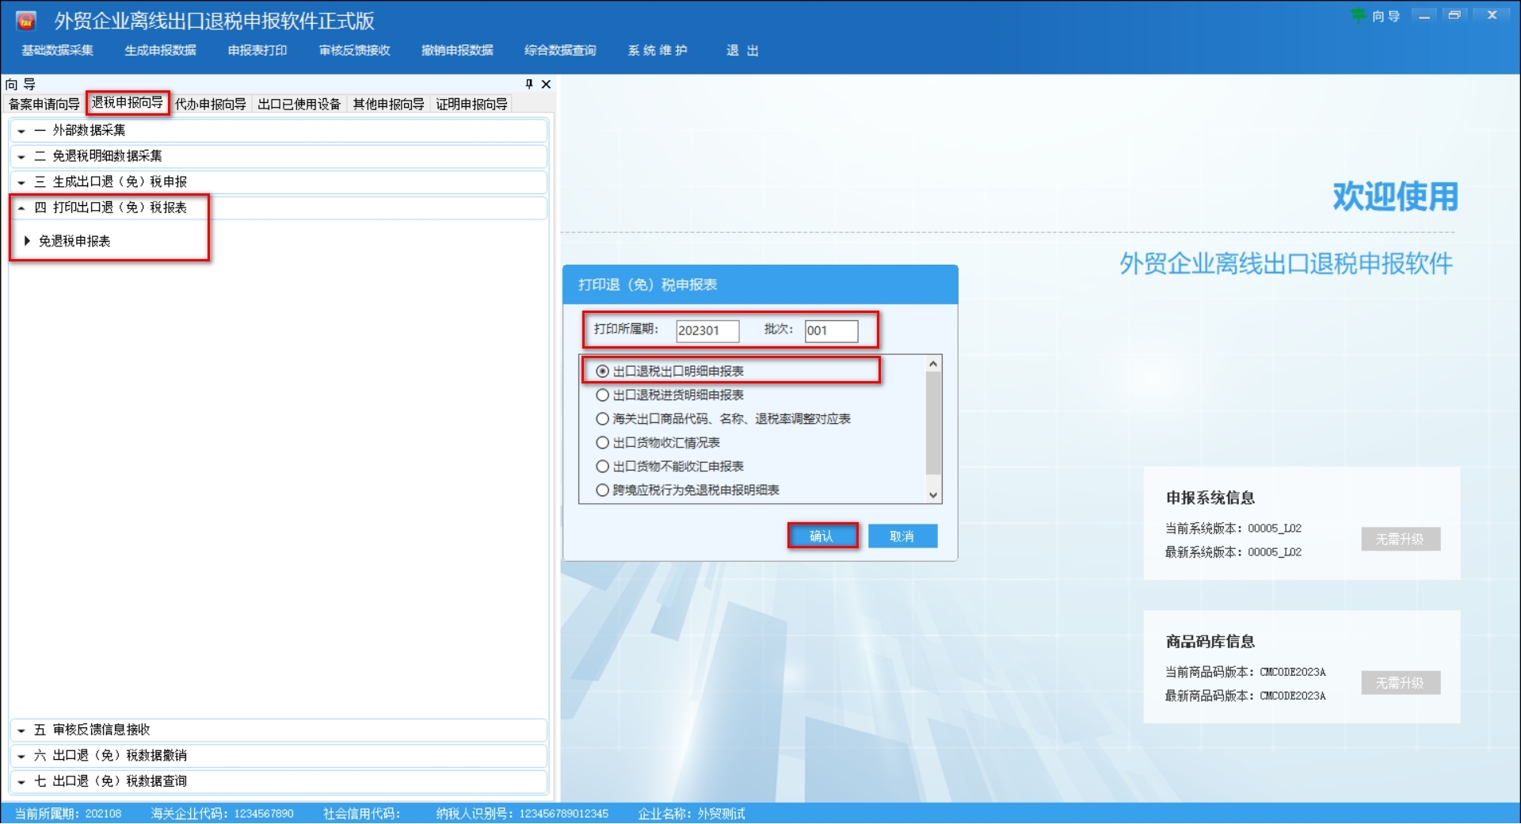Click the 批次 input field

(830, 331)
